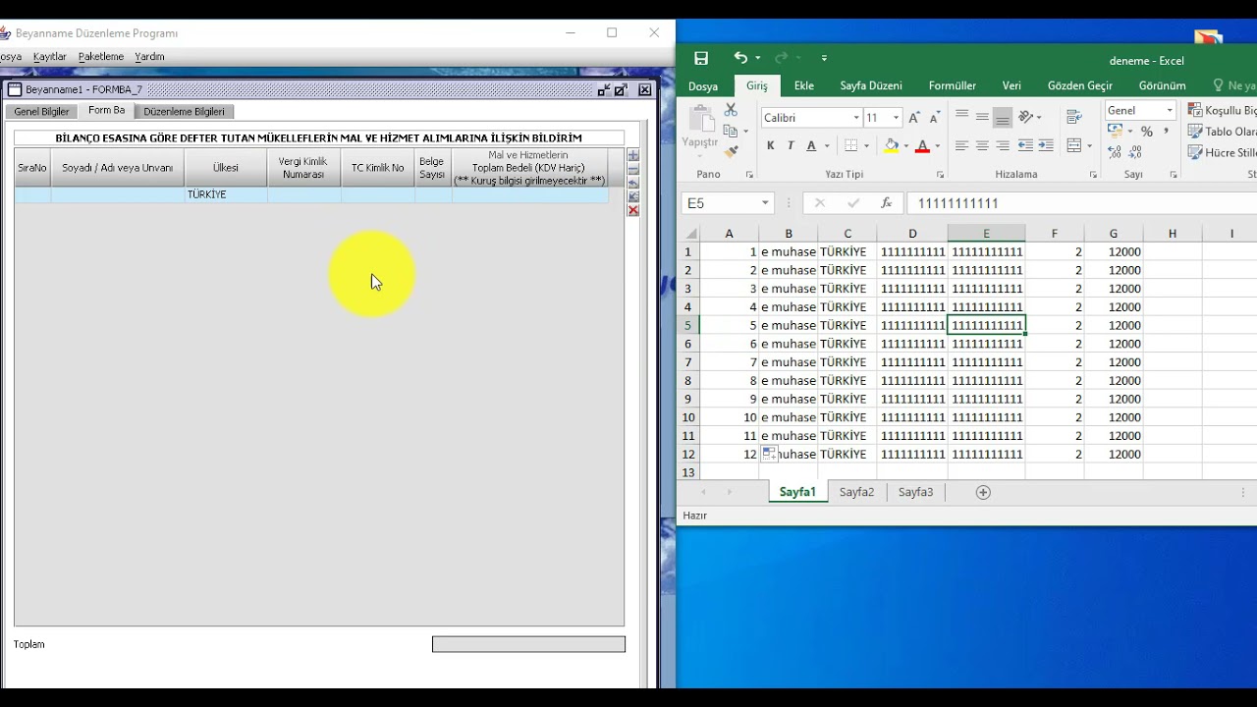Increase the cell indent

[x=1046, y=146]
